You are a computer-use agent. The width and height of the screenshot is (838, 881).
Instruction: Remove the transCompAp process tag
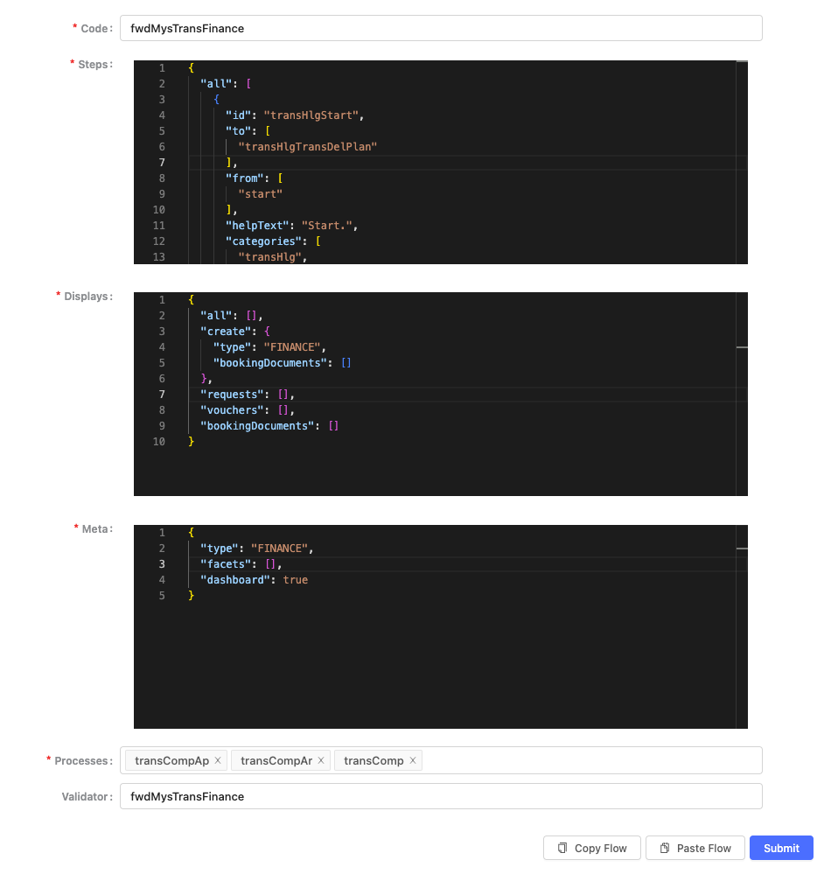click(218, 760)
